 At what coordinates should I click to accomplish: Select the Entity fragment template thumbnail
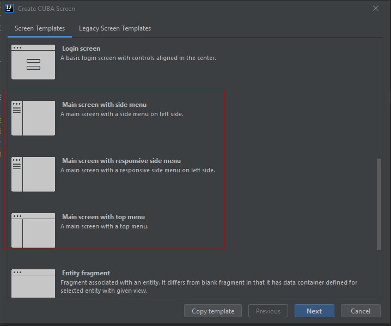33,283
